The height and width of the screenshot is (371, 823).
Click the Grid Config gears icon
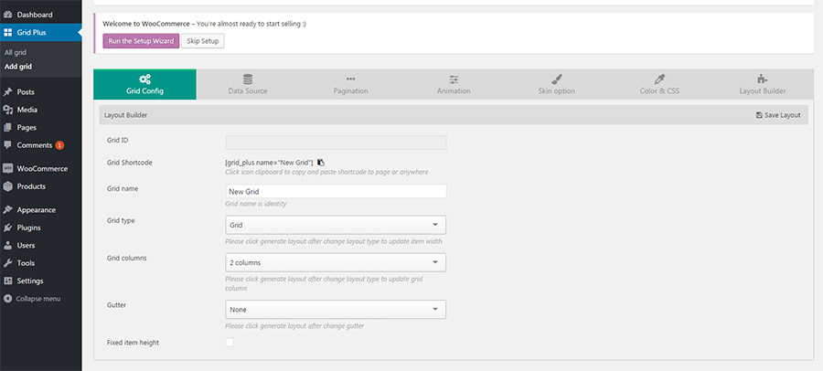[144, 79]
